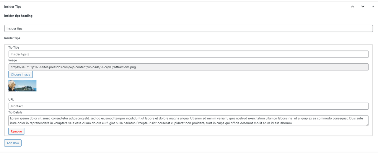
Task: Click the Insider Tips panel title
Action: (13, 6)
